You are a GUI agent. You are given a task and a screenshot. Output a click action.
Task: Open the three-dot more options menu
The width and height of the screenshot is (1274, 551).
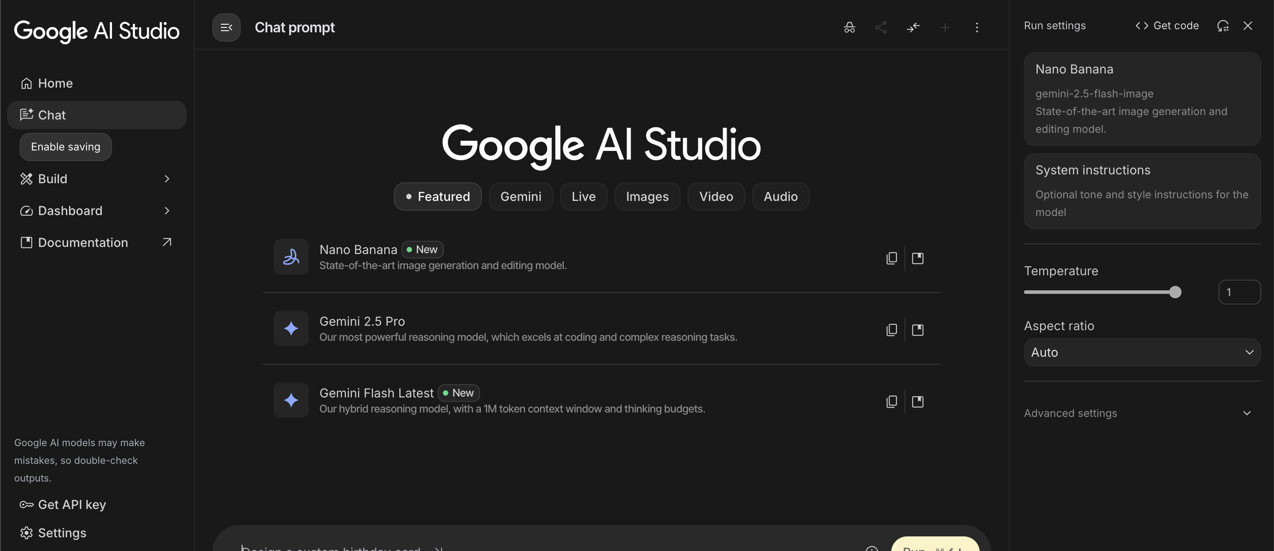pos(976,27)
